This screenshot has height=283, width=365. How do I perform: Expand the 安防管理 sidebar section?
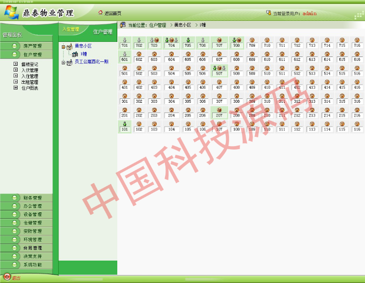[x=26, y=231]
